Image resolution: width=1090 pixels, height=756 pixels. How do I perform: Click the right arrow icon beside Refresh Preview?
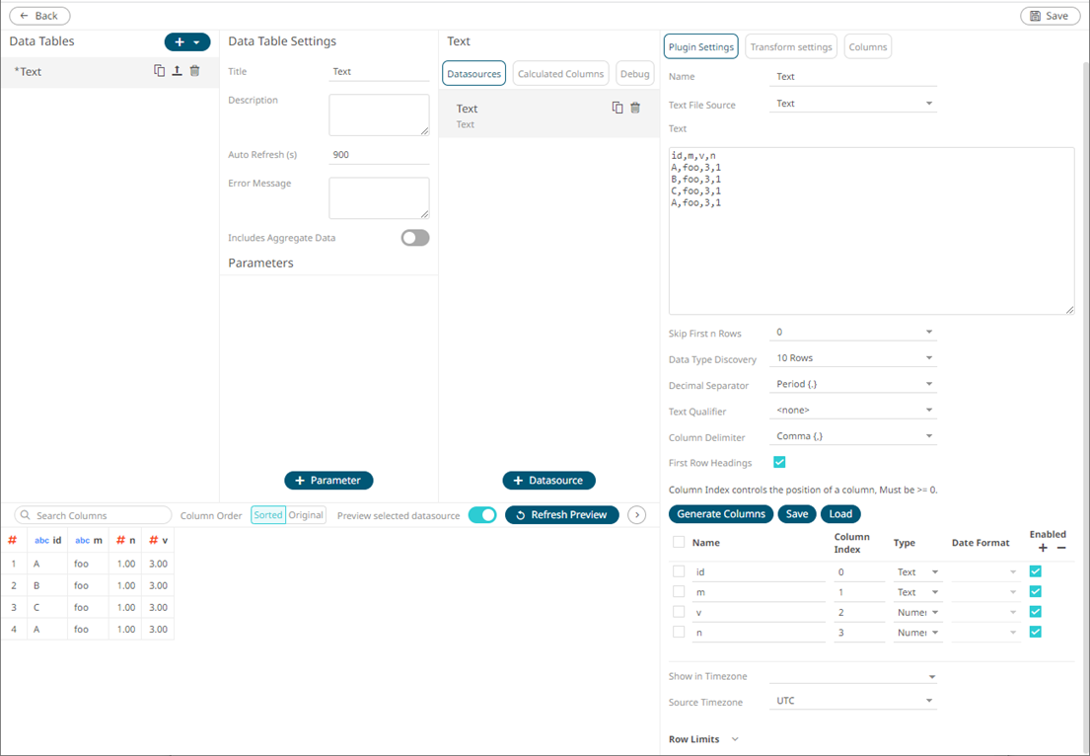(x=637, y=515)
